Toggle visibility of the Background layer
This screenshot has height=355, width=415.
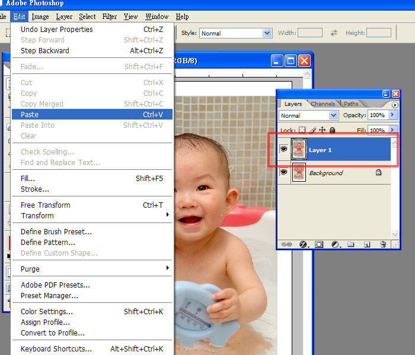(283, 172)
